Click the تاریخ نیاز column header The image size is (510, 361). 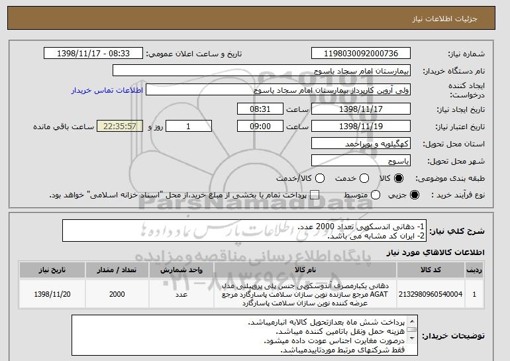click(52, 270)
